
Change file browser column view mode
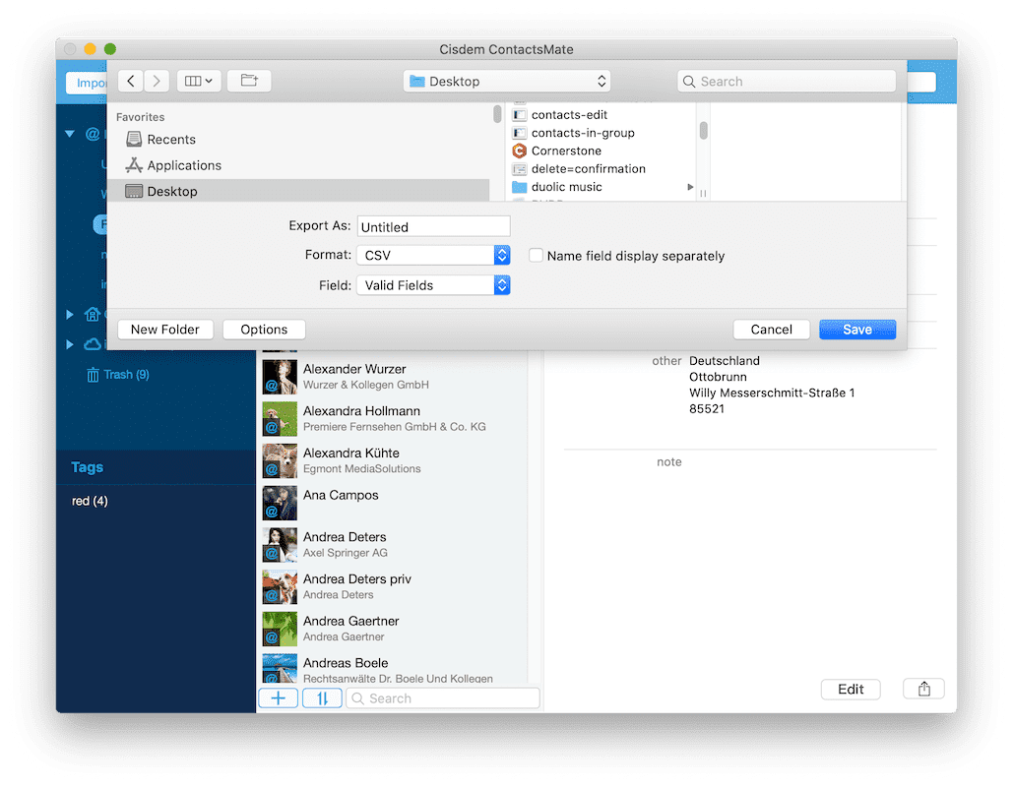point(199,81)
